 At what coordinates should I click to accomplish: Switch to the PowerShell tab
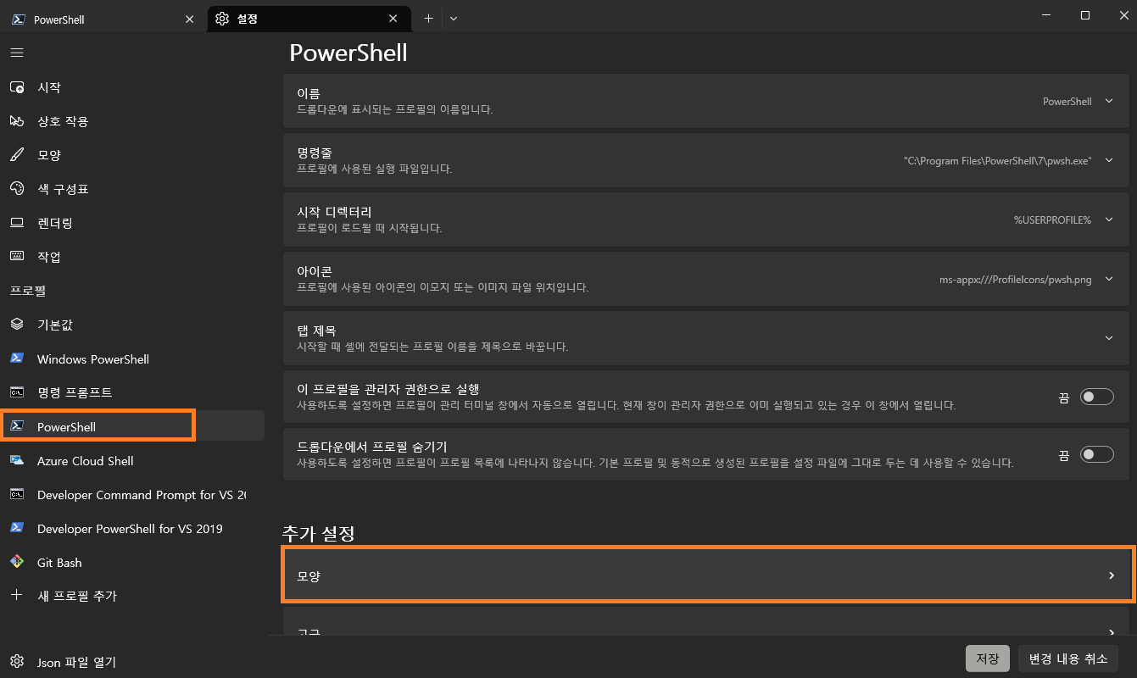click(103, 19)
